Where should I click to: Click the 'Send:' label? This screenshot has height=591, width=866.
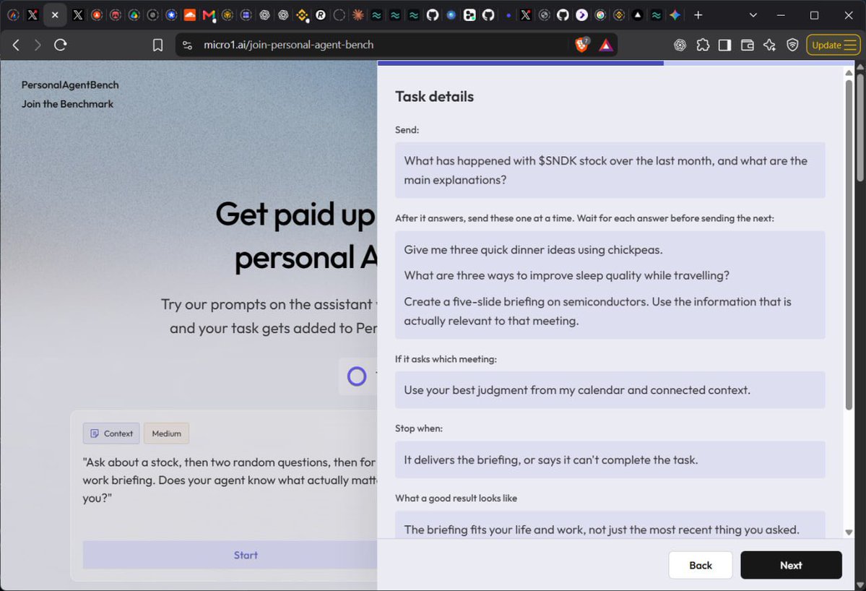tap(407, 130)
